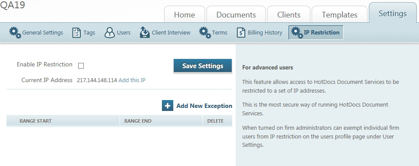View Billing History label
This screenshot has height=166, width=419.
pos(265,33)
